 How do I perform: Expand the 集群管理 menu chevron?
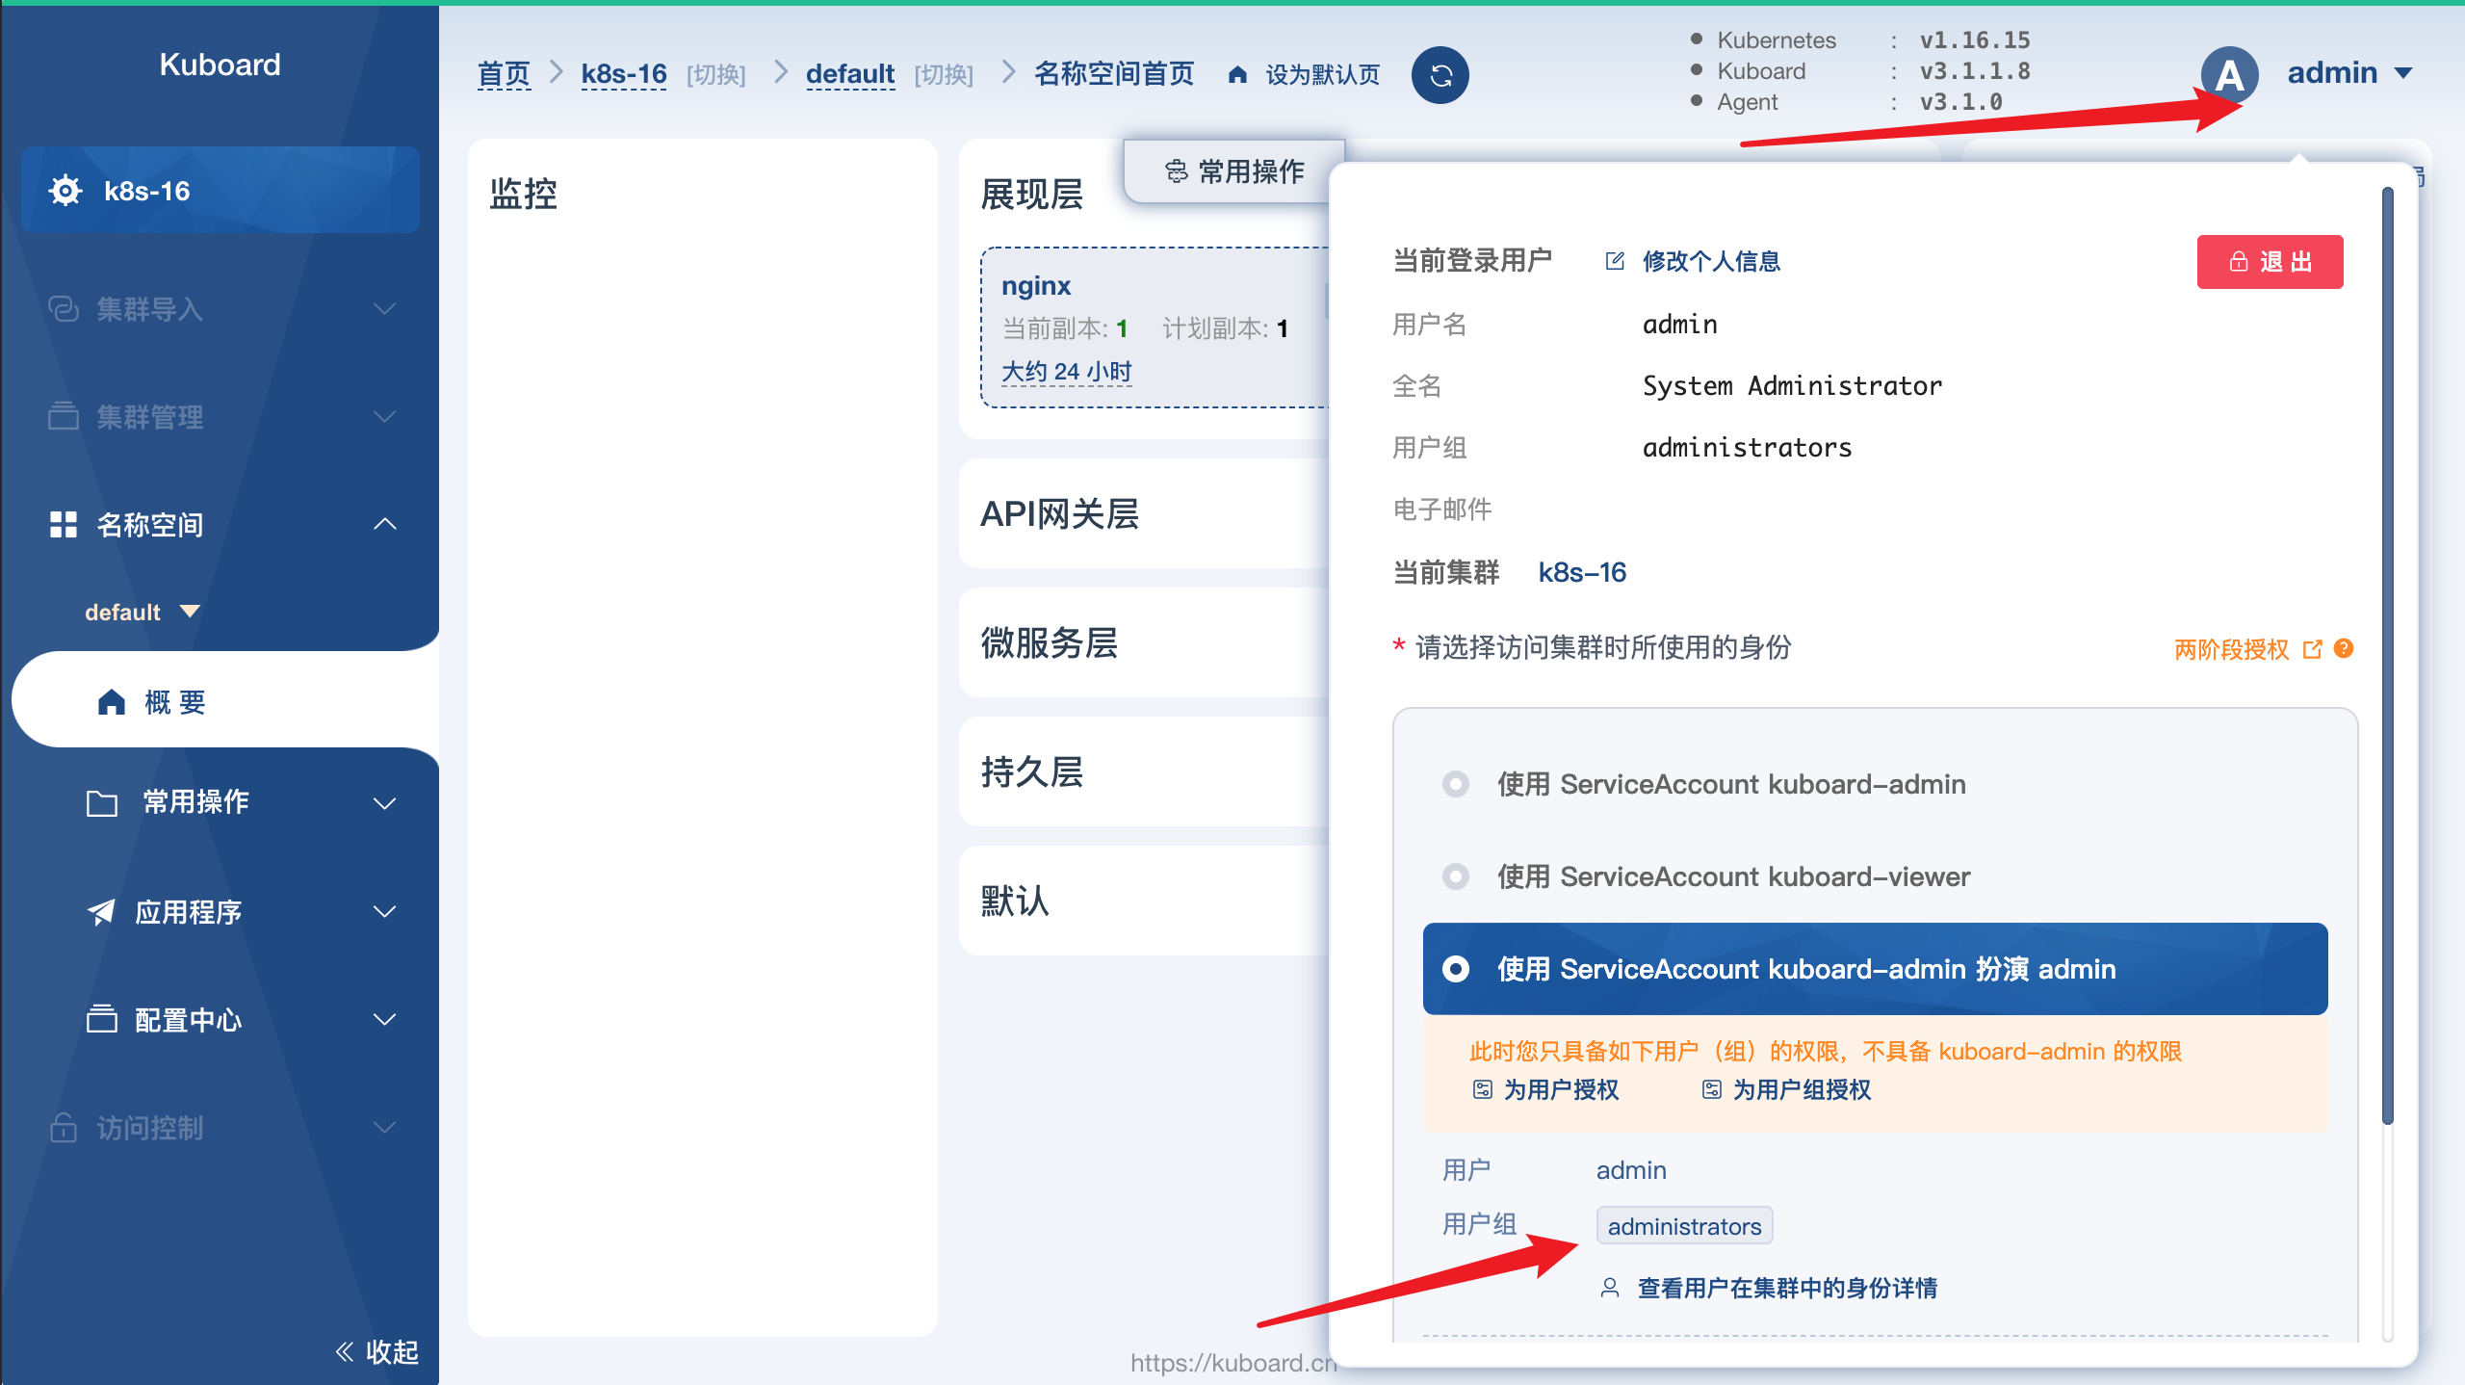click(x=385, y=417)
